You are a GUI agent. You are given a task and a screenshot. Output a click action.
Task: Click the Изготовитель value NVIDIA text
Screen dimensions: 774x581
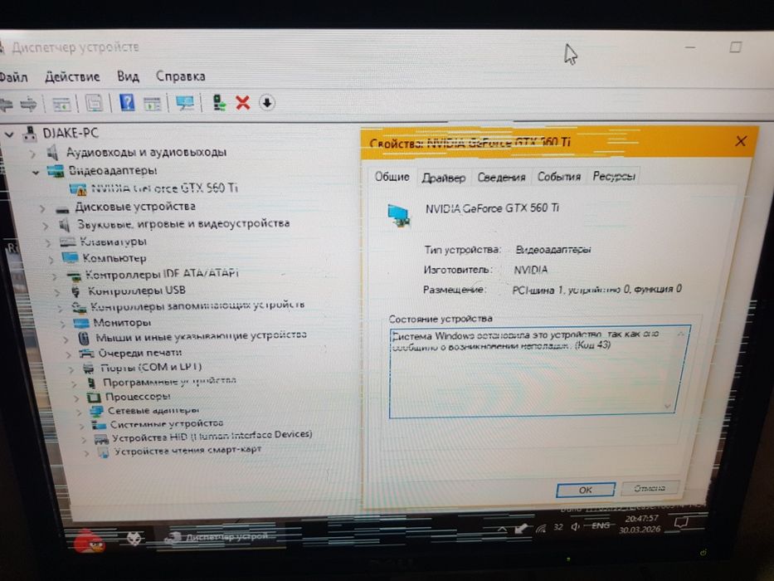pyautogui.click(x=531, y=271)
